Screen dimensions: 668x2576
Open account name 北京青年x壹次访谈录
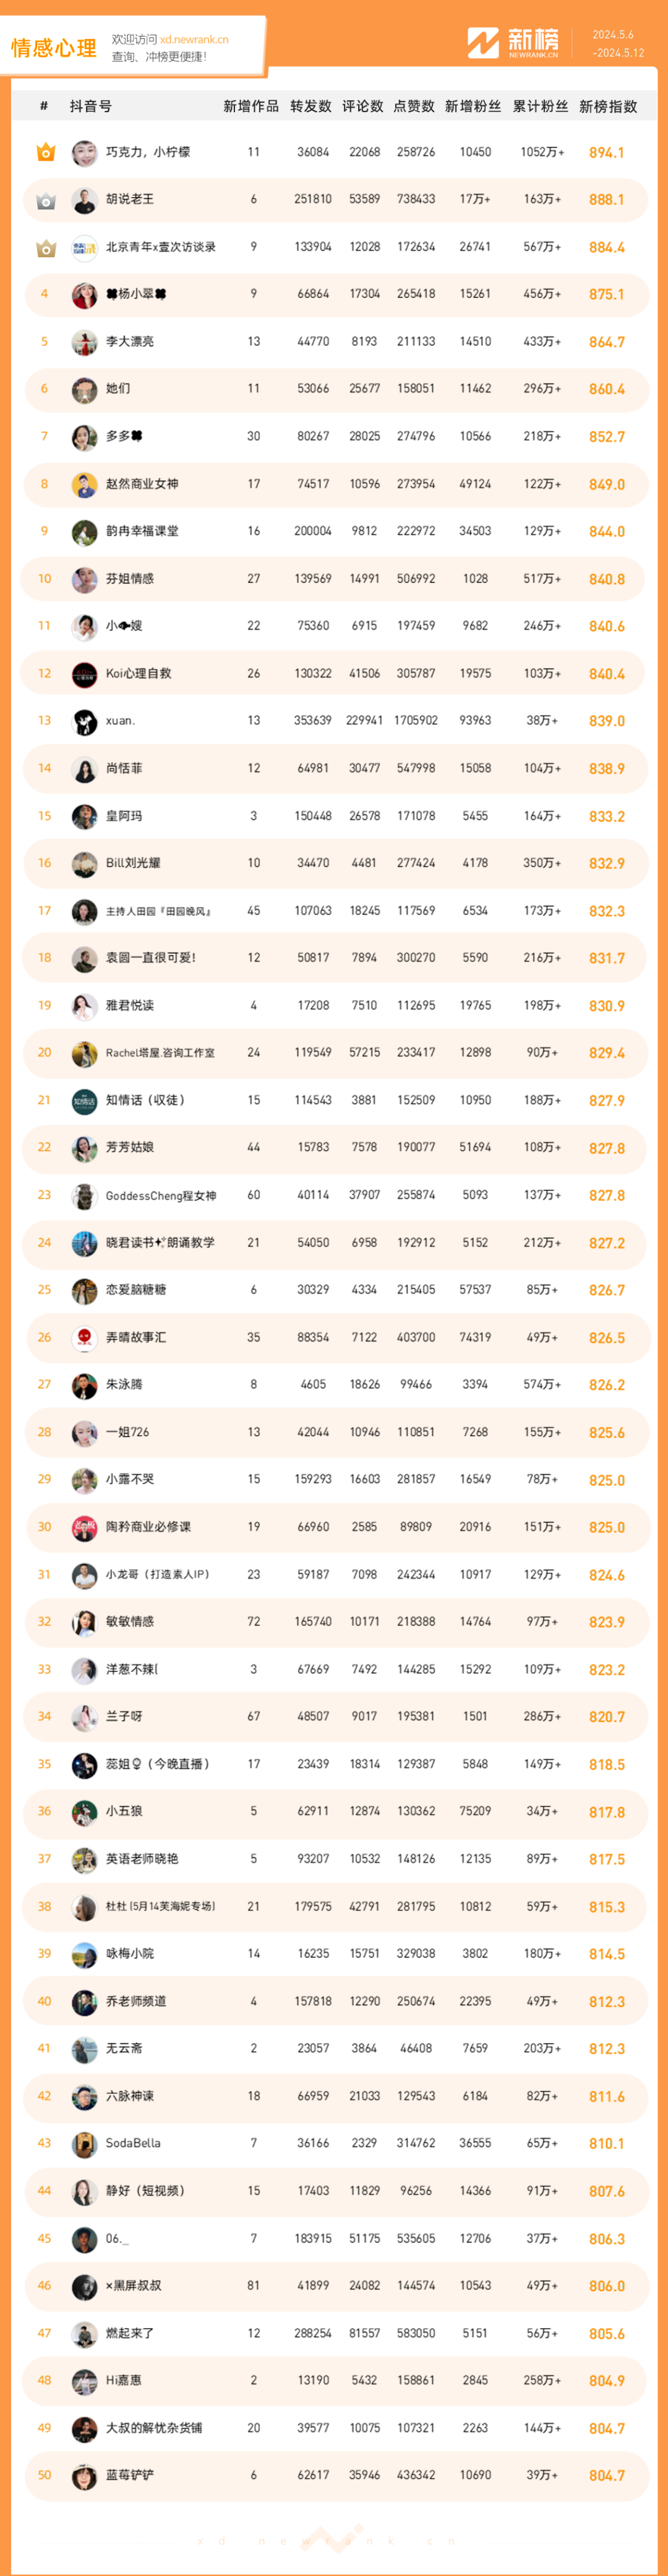tap(161, 247)
